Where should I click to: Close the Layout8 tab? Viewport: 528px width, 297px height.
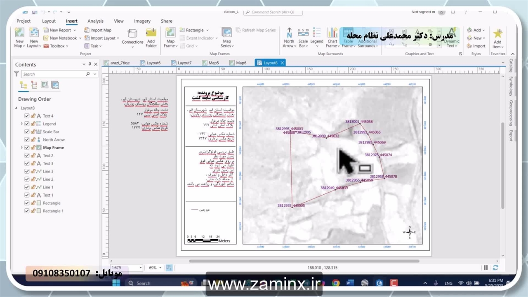282,63
